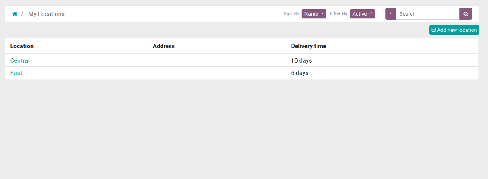
Task: Click the Filter By label
Action: tap(339, 14)
